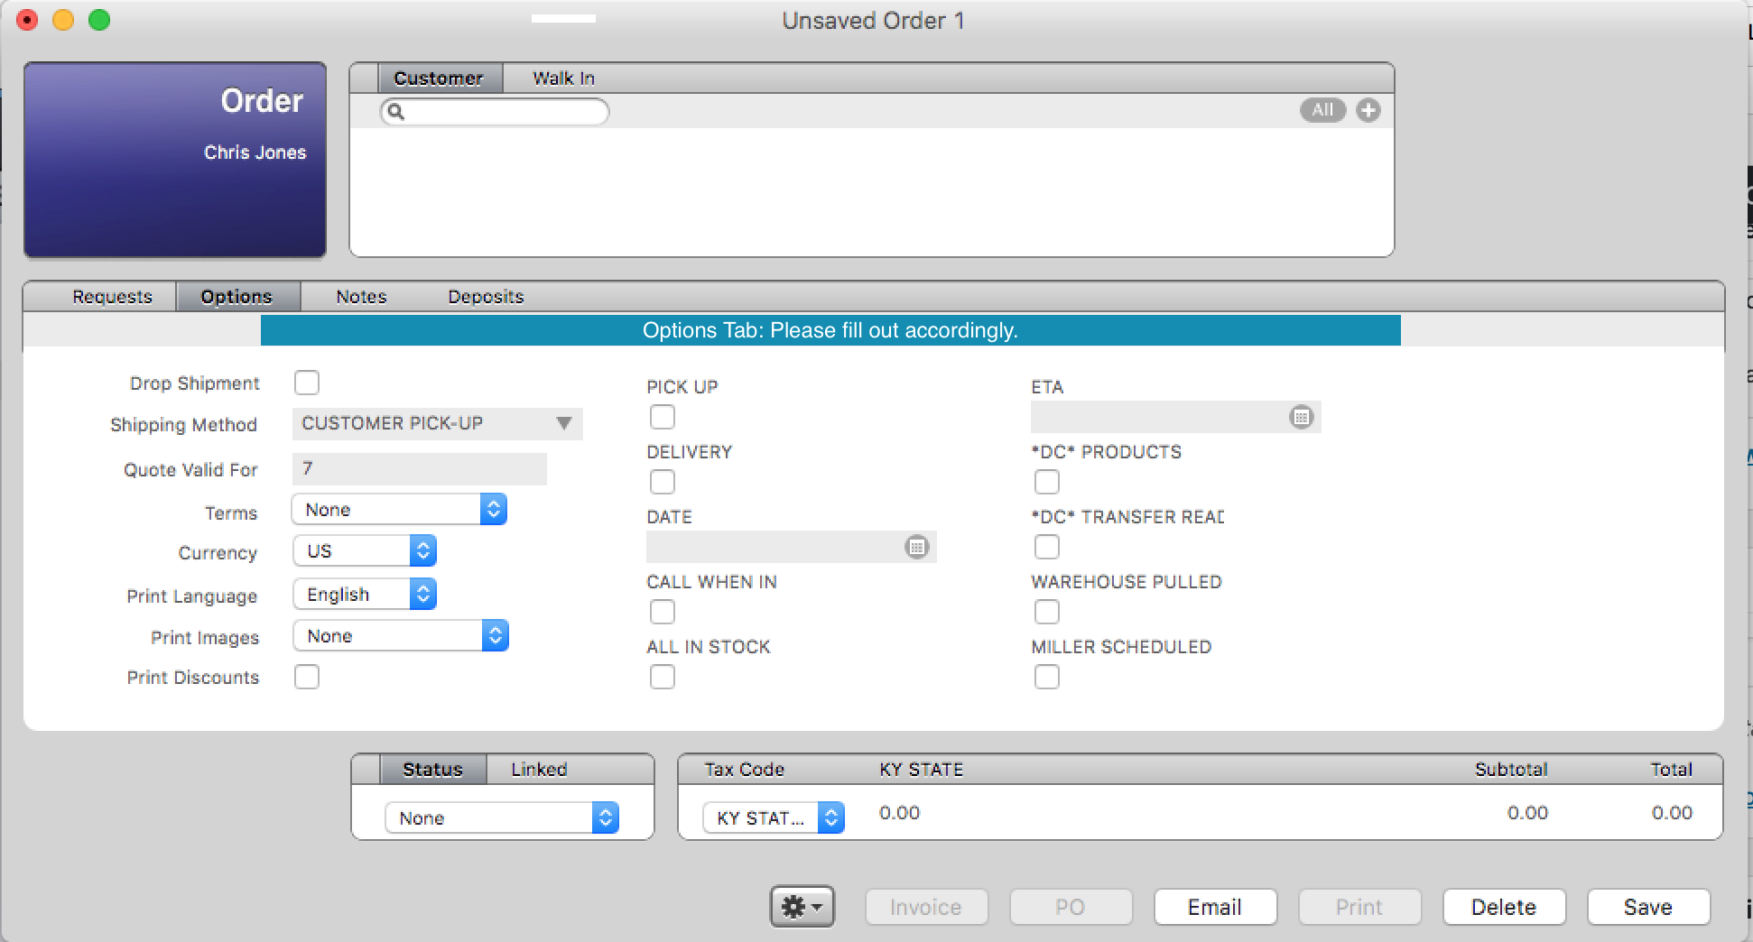Viewport: 1753px width, 942px height.
Task: Change the Currency dropdown
Action: 365,551
